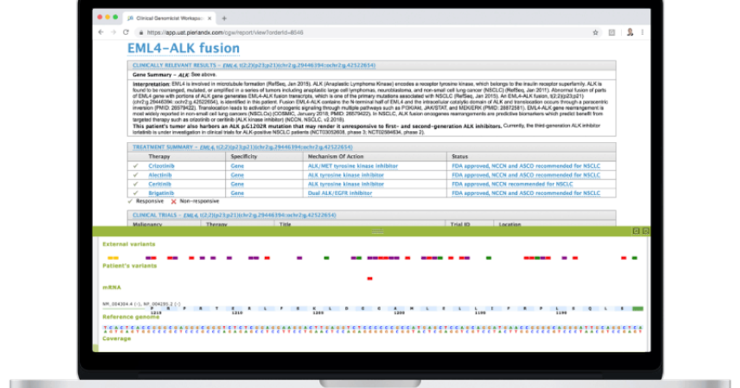The height and width of the screenshot is (388, 740).
Task: Open a new browser tab
Action: [223, 19]
